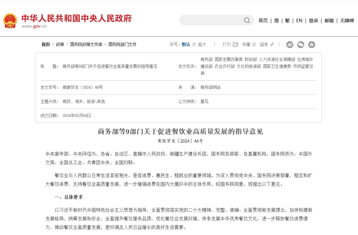The width and height of the screenshot is (358, 235).
Task: Open 首页 in the top navigation
Action: 263,21
